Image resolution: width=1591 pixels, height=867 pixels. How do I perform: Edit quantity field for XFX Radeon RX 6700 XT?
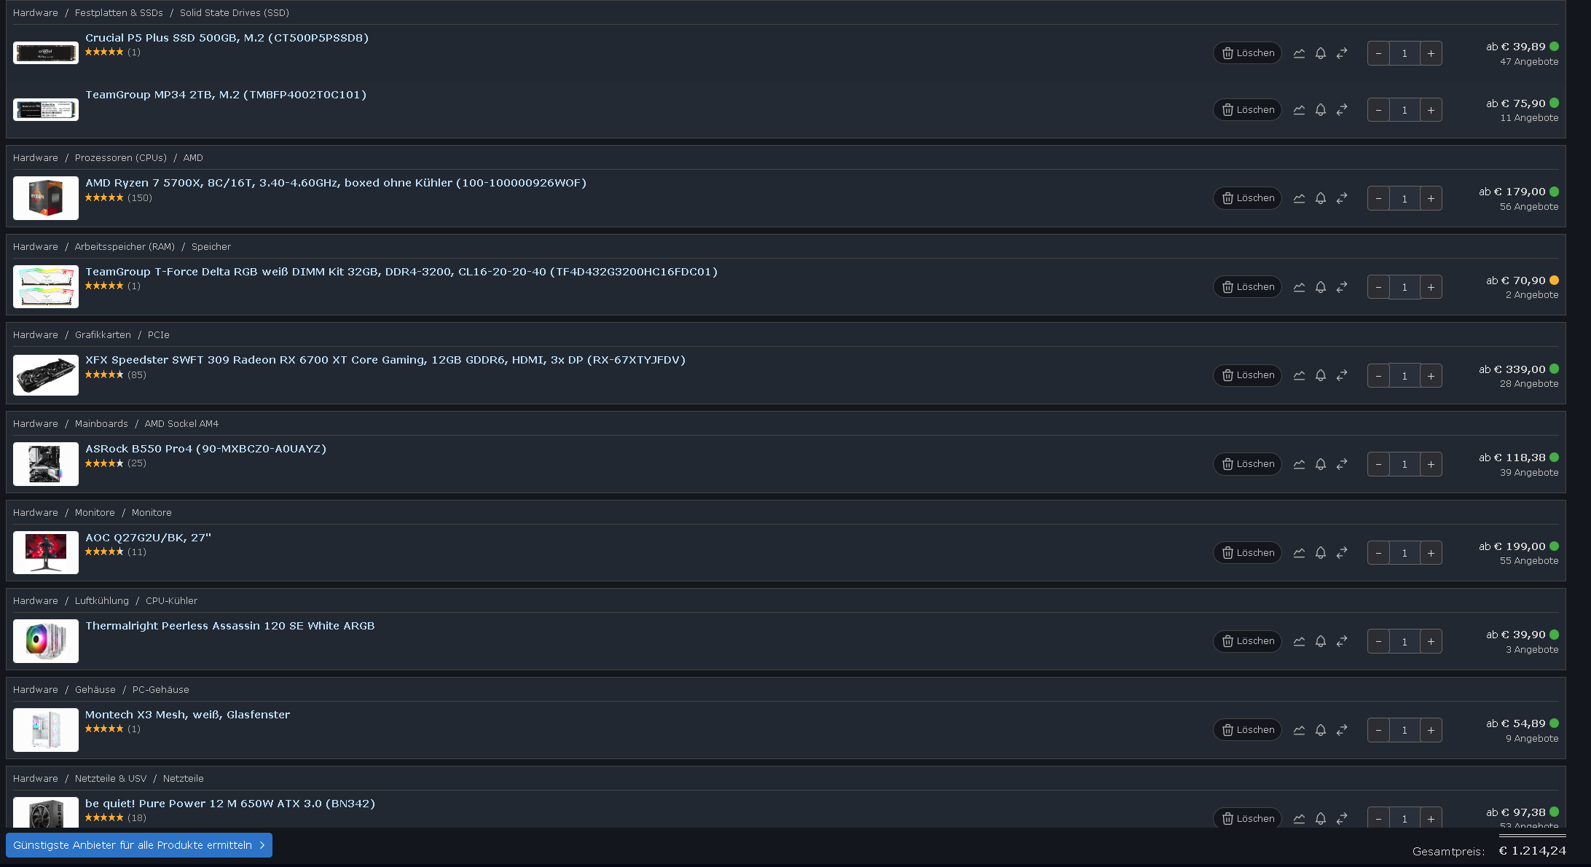pos(1405,376)
